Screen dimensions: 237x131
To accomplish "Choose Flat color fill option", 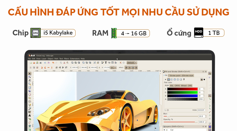I will click(x=169, y=79).
